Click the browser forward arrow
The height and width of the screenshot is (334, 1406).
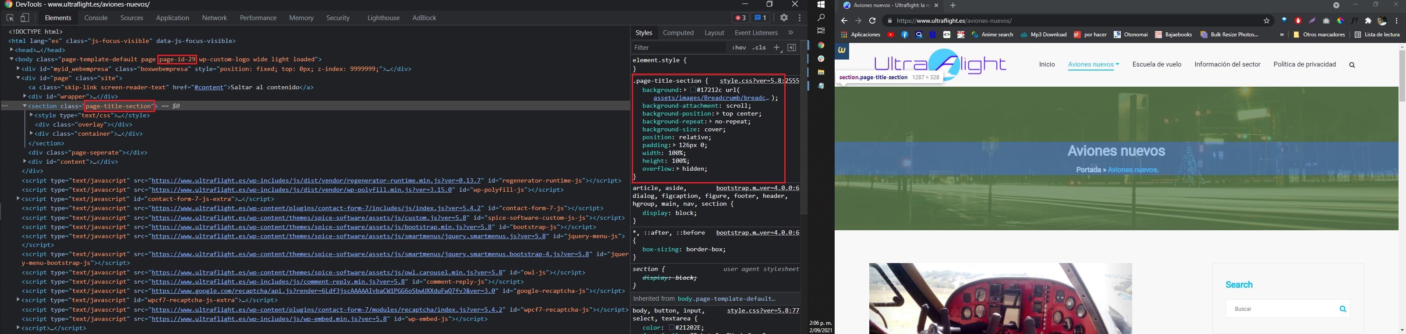pyautogui.click(x=858, y=21)
